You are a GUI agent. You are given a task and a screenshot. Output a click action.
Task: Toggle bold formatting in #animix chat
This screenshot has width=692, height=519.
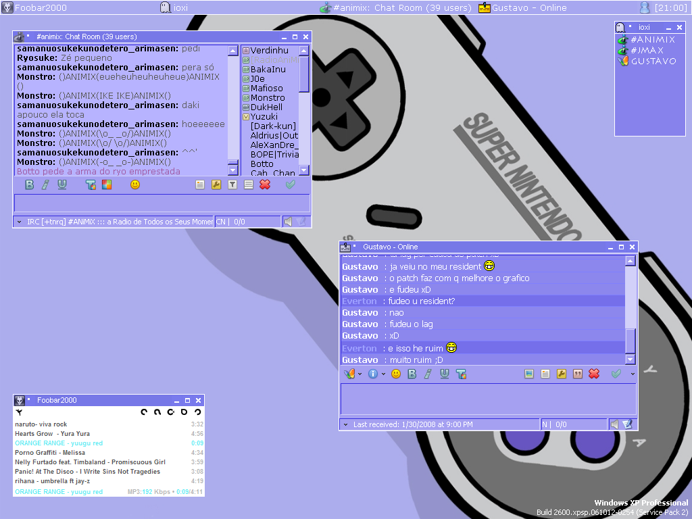[30, 184]
